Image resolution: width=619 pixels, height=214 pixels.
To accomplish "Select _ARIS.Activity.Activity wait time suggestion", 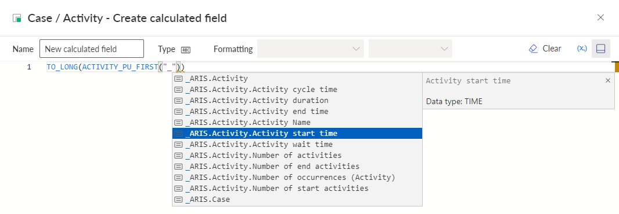I will tap(297, 145).
